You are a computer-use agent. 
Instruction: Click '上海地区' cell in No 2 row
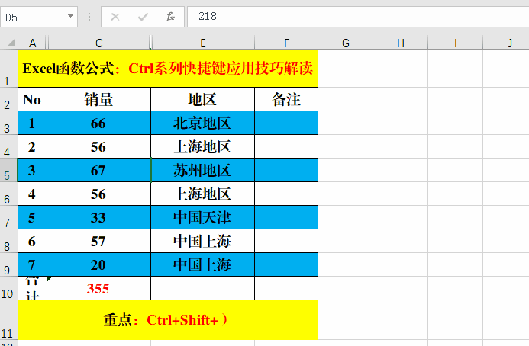(x=203, y=146)
